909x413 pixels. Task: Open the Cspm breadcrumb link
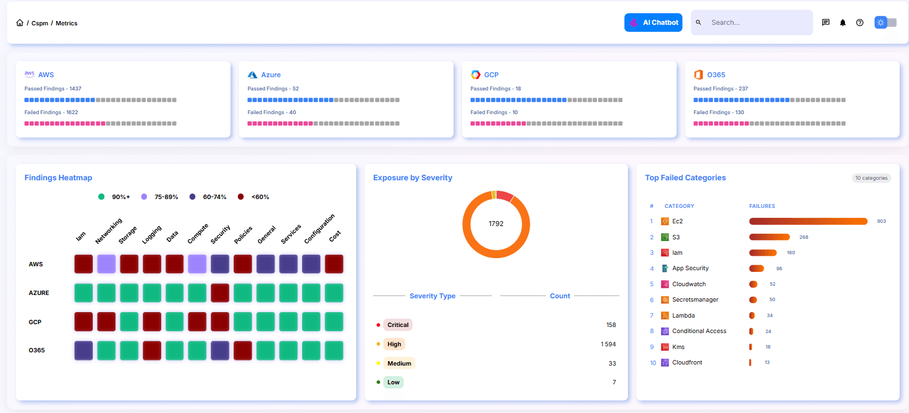[x=40, y=23]
